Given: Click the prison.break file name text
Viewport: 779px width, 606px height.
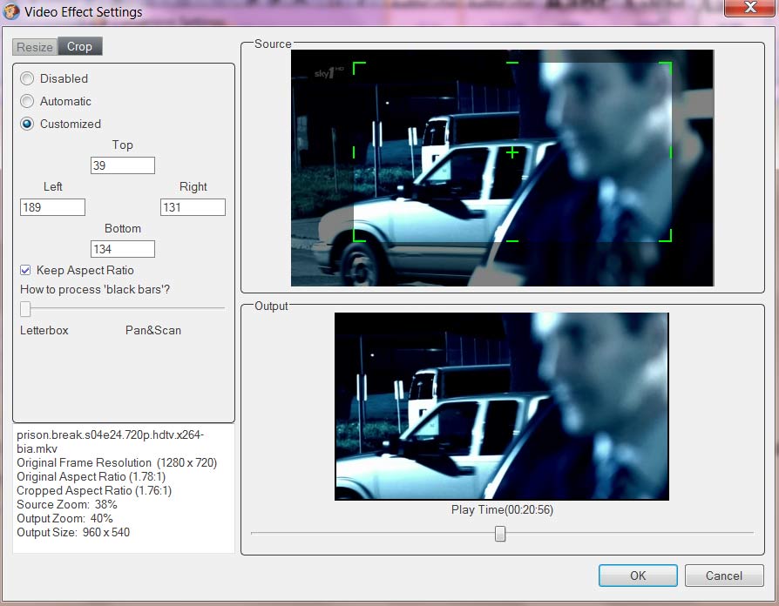Looking at the screenshot, I should pyautogui.click(x=111, y=441).
